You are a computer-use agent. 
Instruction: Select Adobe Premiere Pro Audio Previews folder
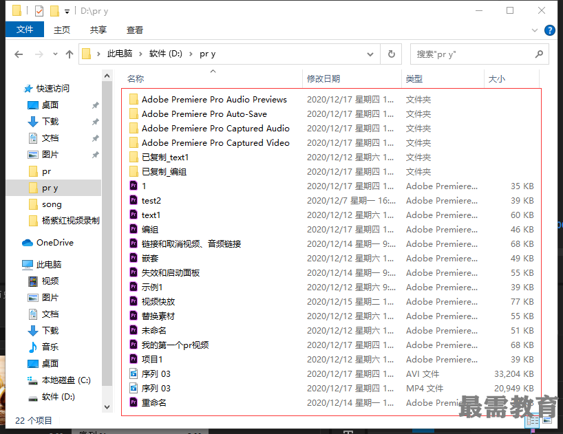(x=214, y=99)
